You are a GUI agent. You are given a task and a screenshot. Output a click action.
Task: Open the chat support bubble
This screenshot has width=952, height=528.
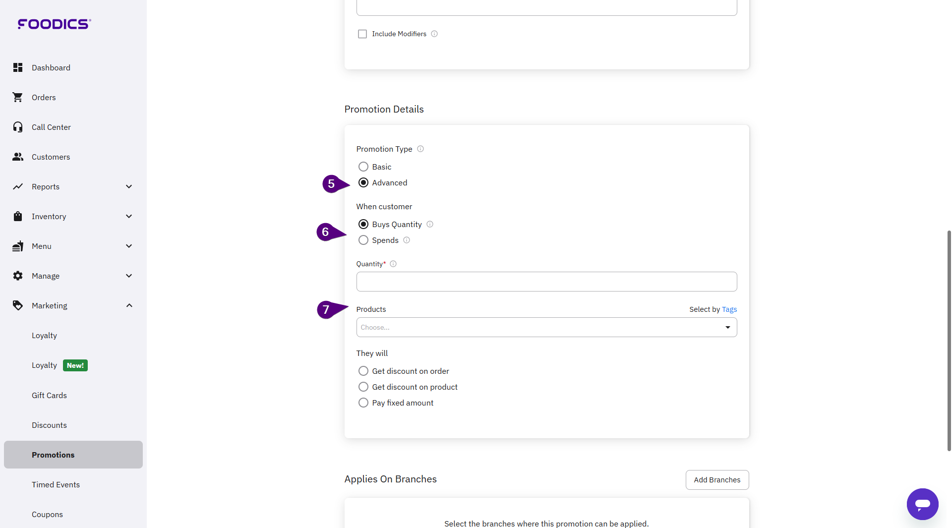coord(922,504)
